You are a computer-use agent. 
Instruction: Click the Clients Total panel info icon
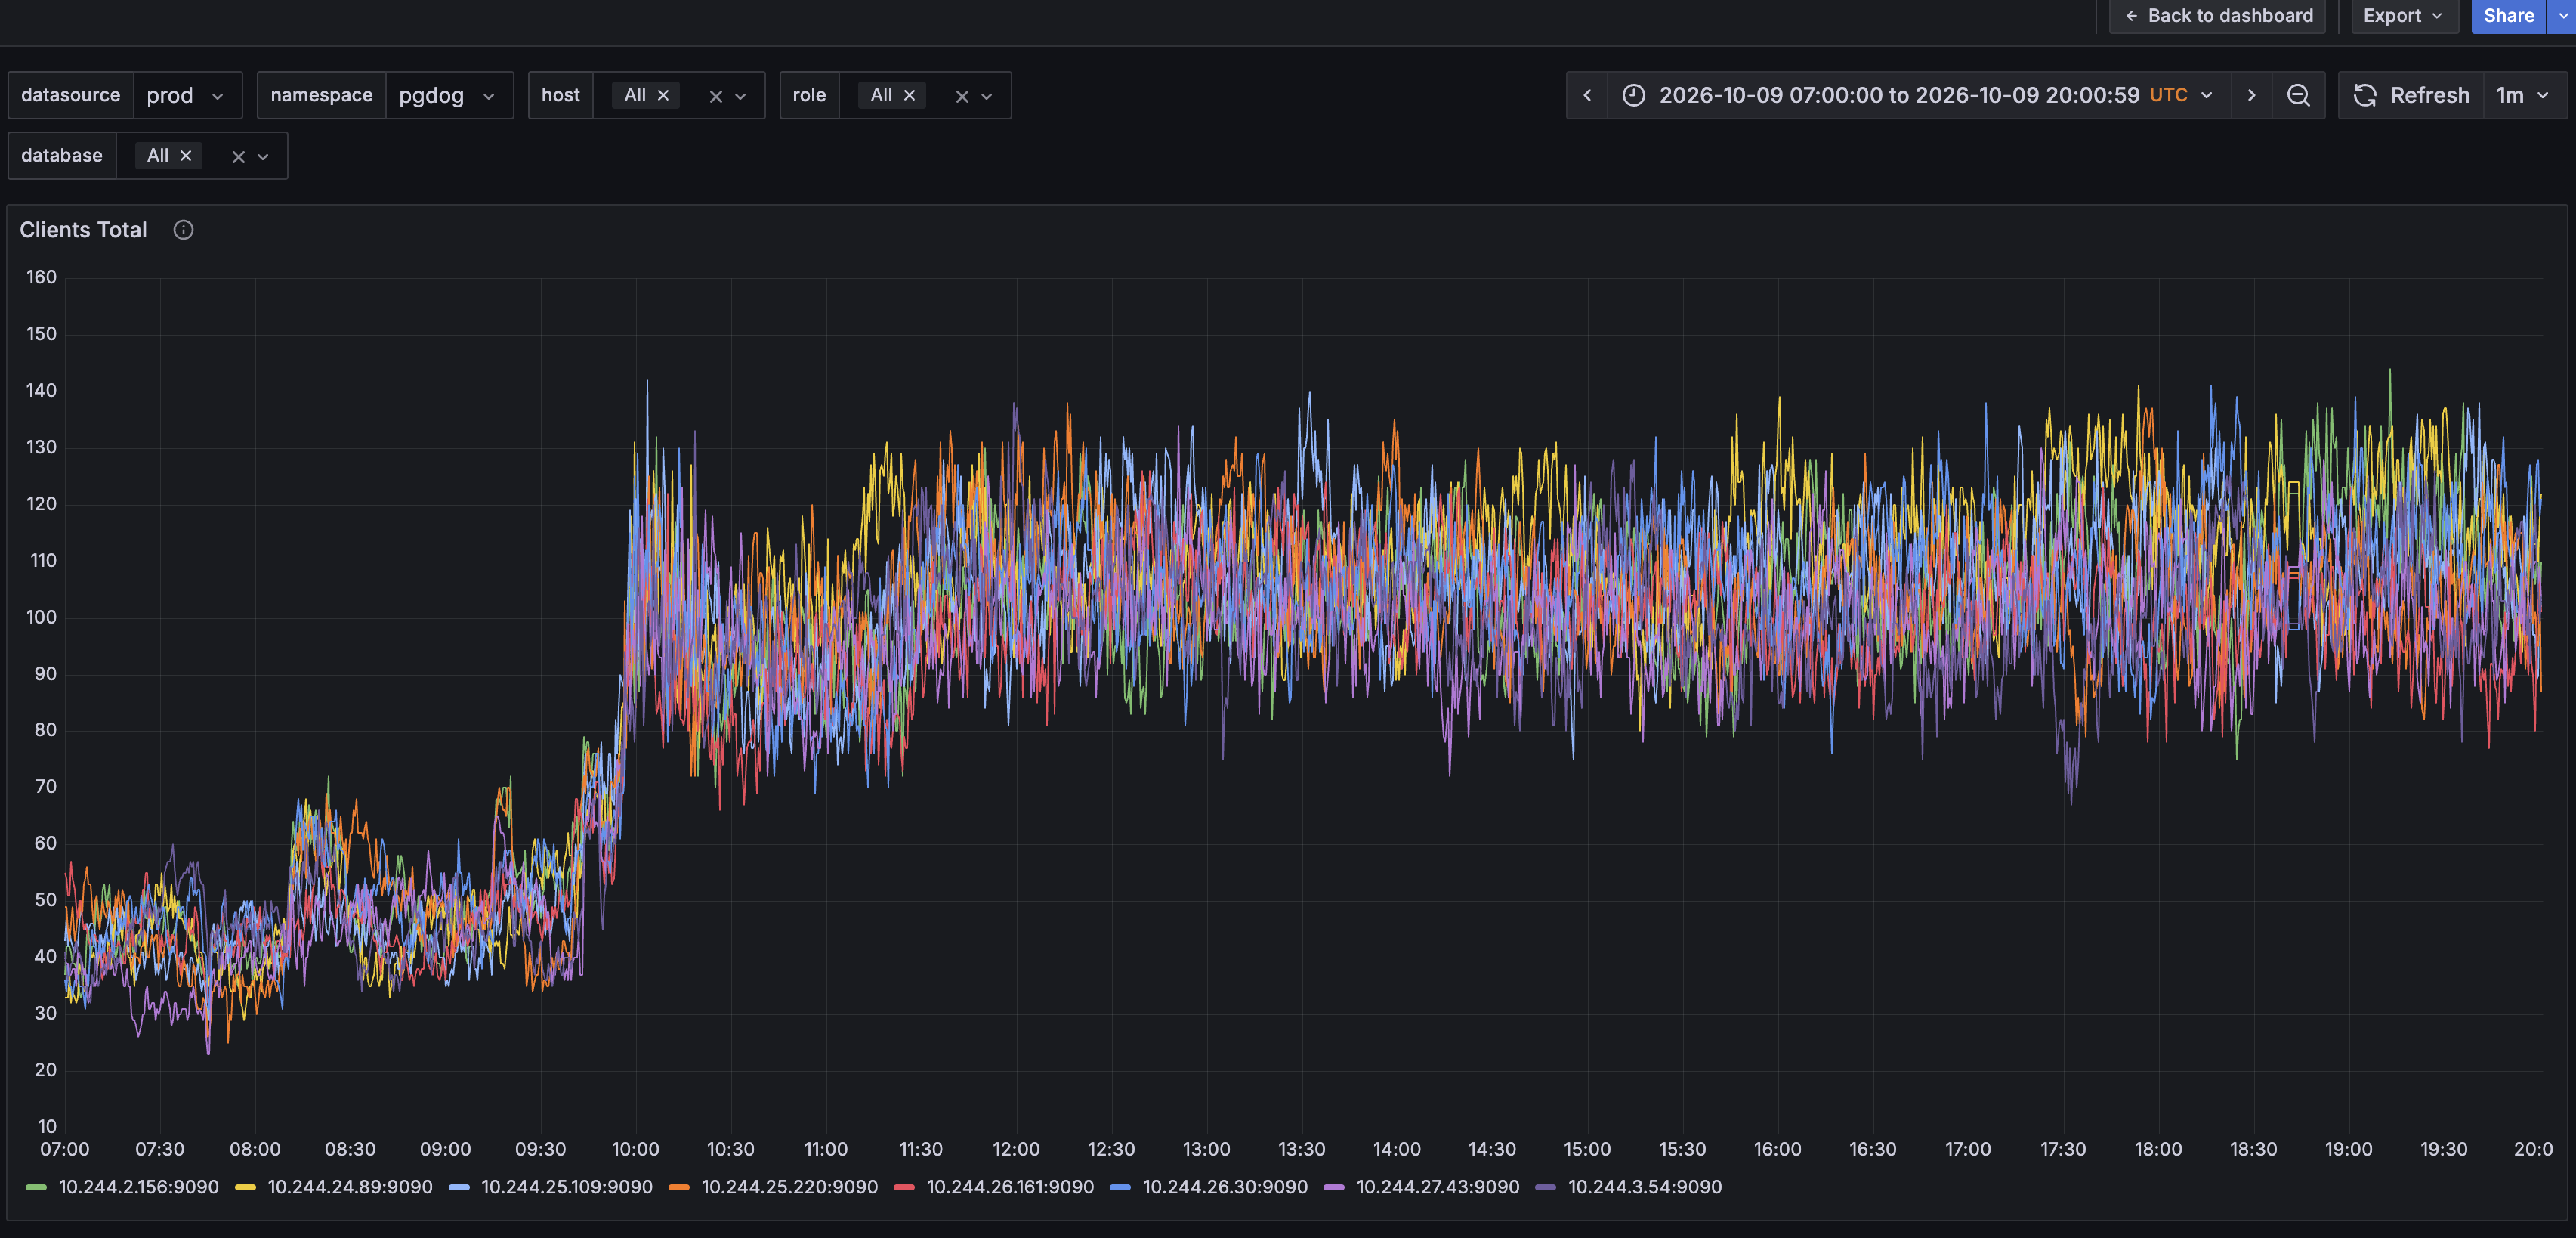183,231
